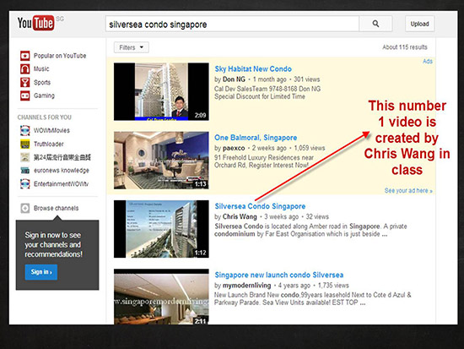Viewport: 464px width, 349px height.
Task: Click the WOWtvMovies channel icon
Action: tap(24, 130)
